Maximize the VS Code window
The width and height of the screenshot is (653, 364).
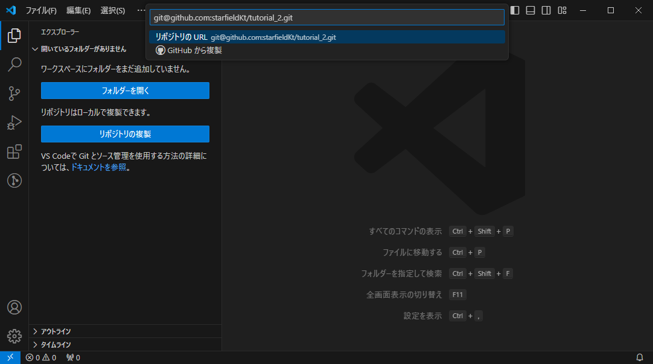(611, 10)
